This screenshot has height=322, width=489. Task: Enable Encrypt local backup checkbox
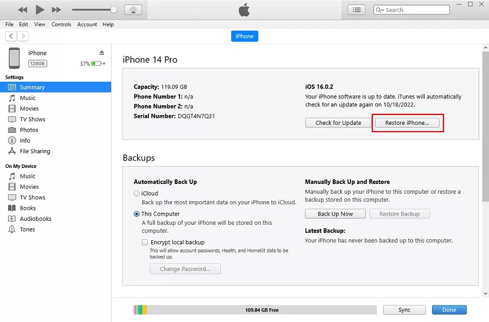(145, 243)
